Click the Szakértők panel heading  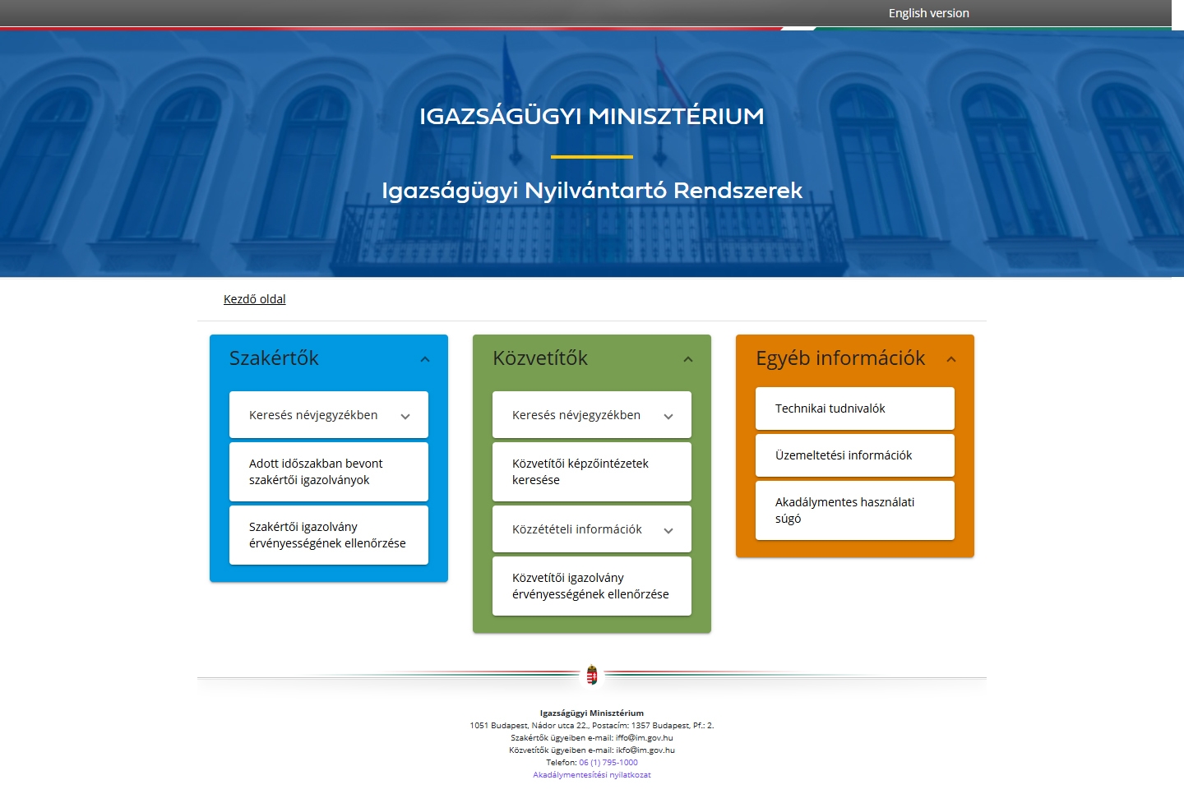coord(274,358)
